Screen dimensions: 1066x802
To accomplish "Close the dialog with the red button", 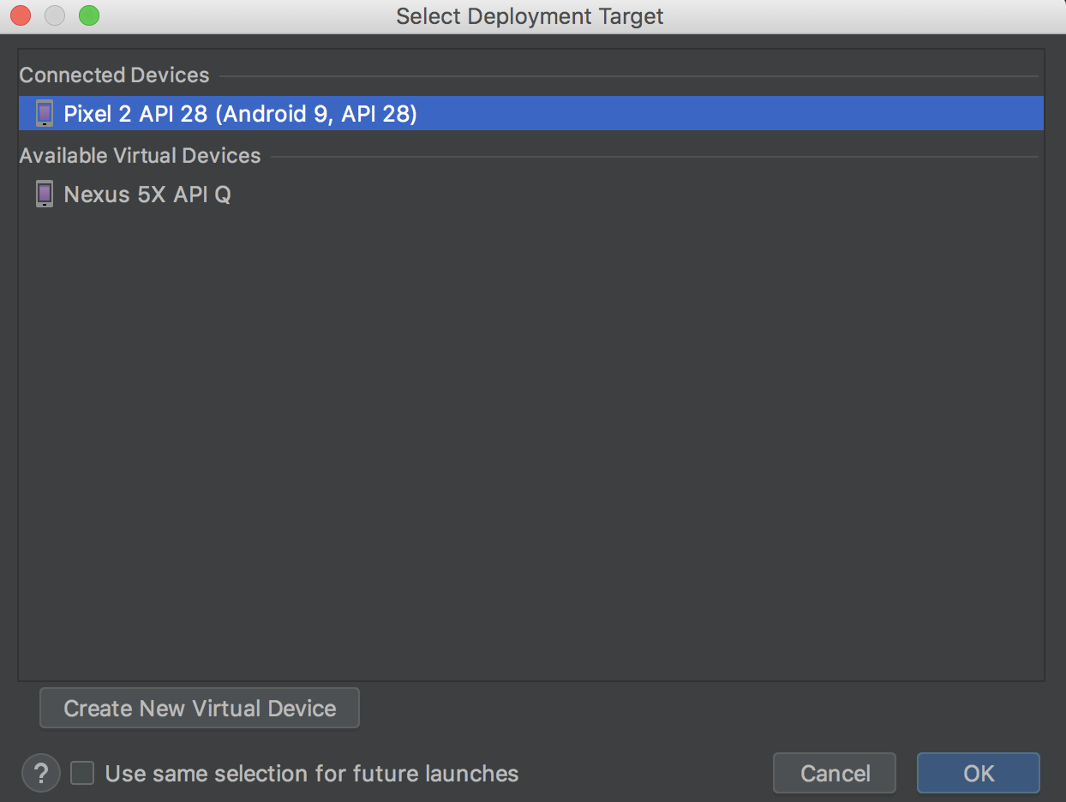I will pyautogui.click(x=21, y=15).
